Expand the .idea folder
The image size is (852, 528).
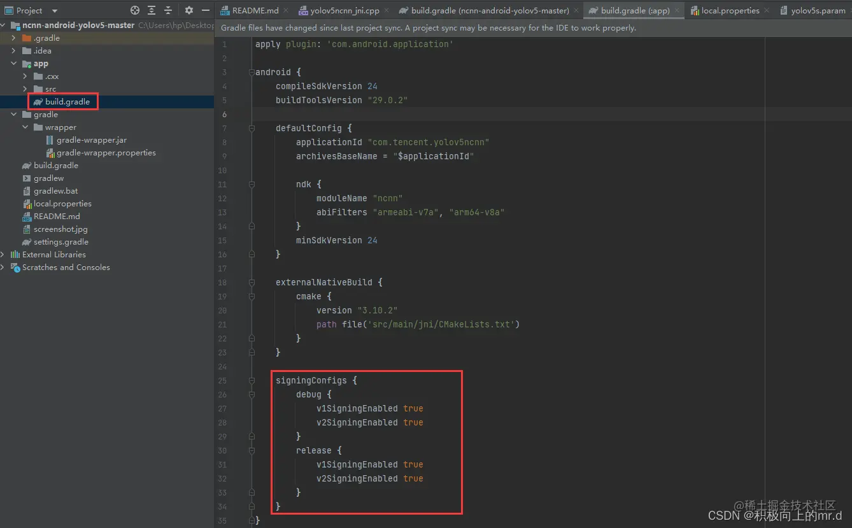14,51
